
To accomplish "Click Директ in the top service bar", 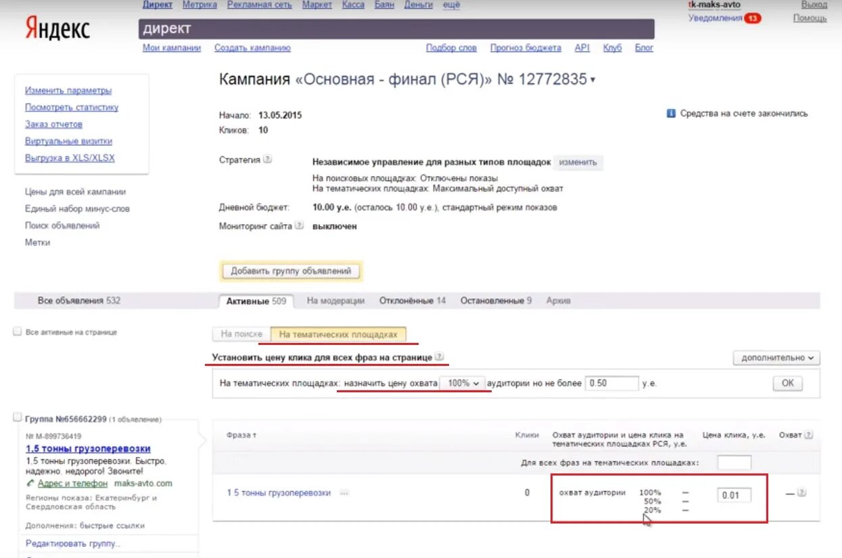I will coord(158,5).
